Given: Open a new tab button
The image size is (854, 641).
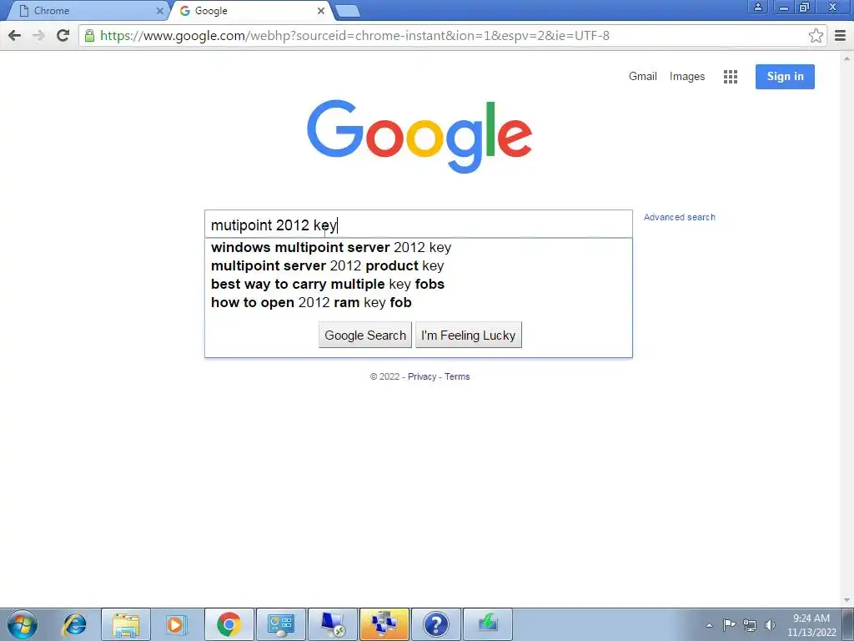Looking at the screenshot, I should coord(347,11).
